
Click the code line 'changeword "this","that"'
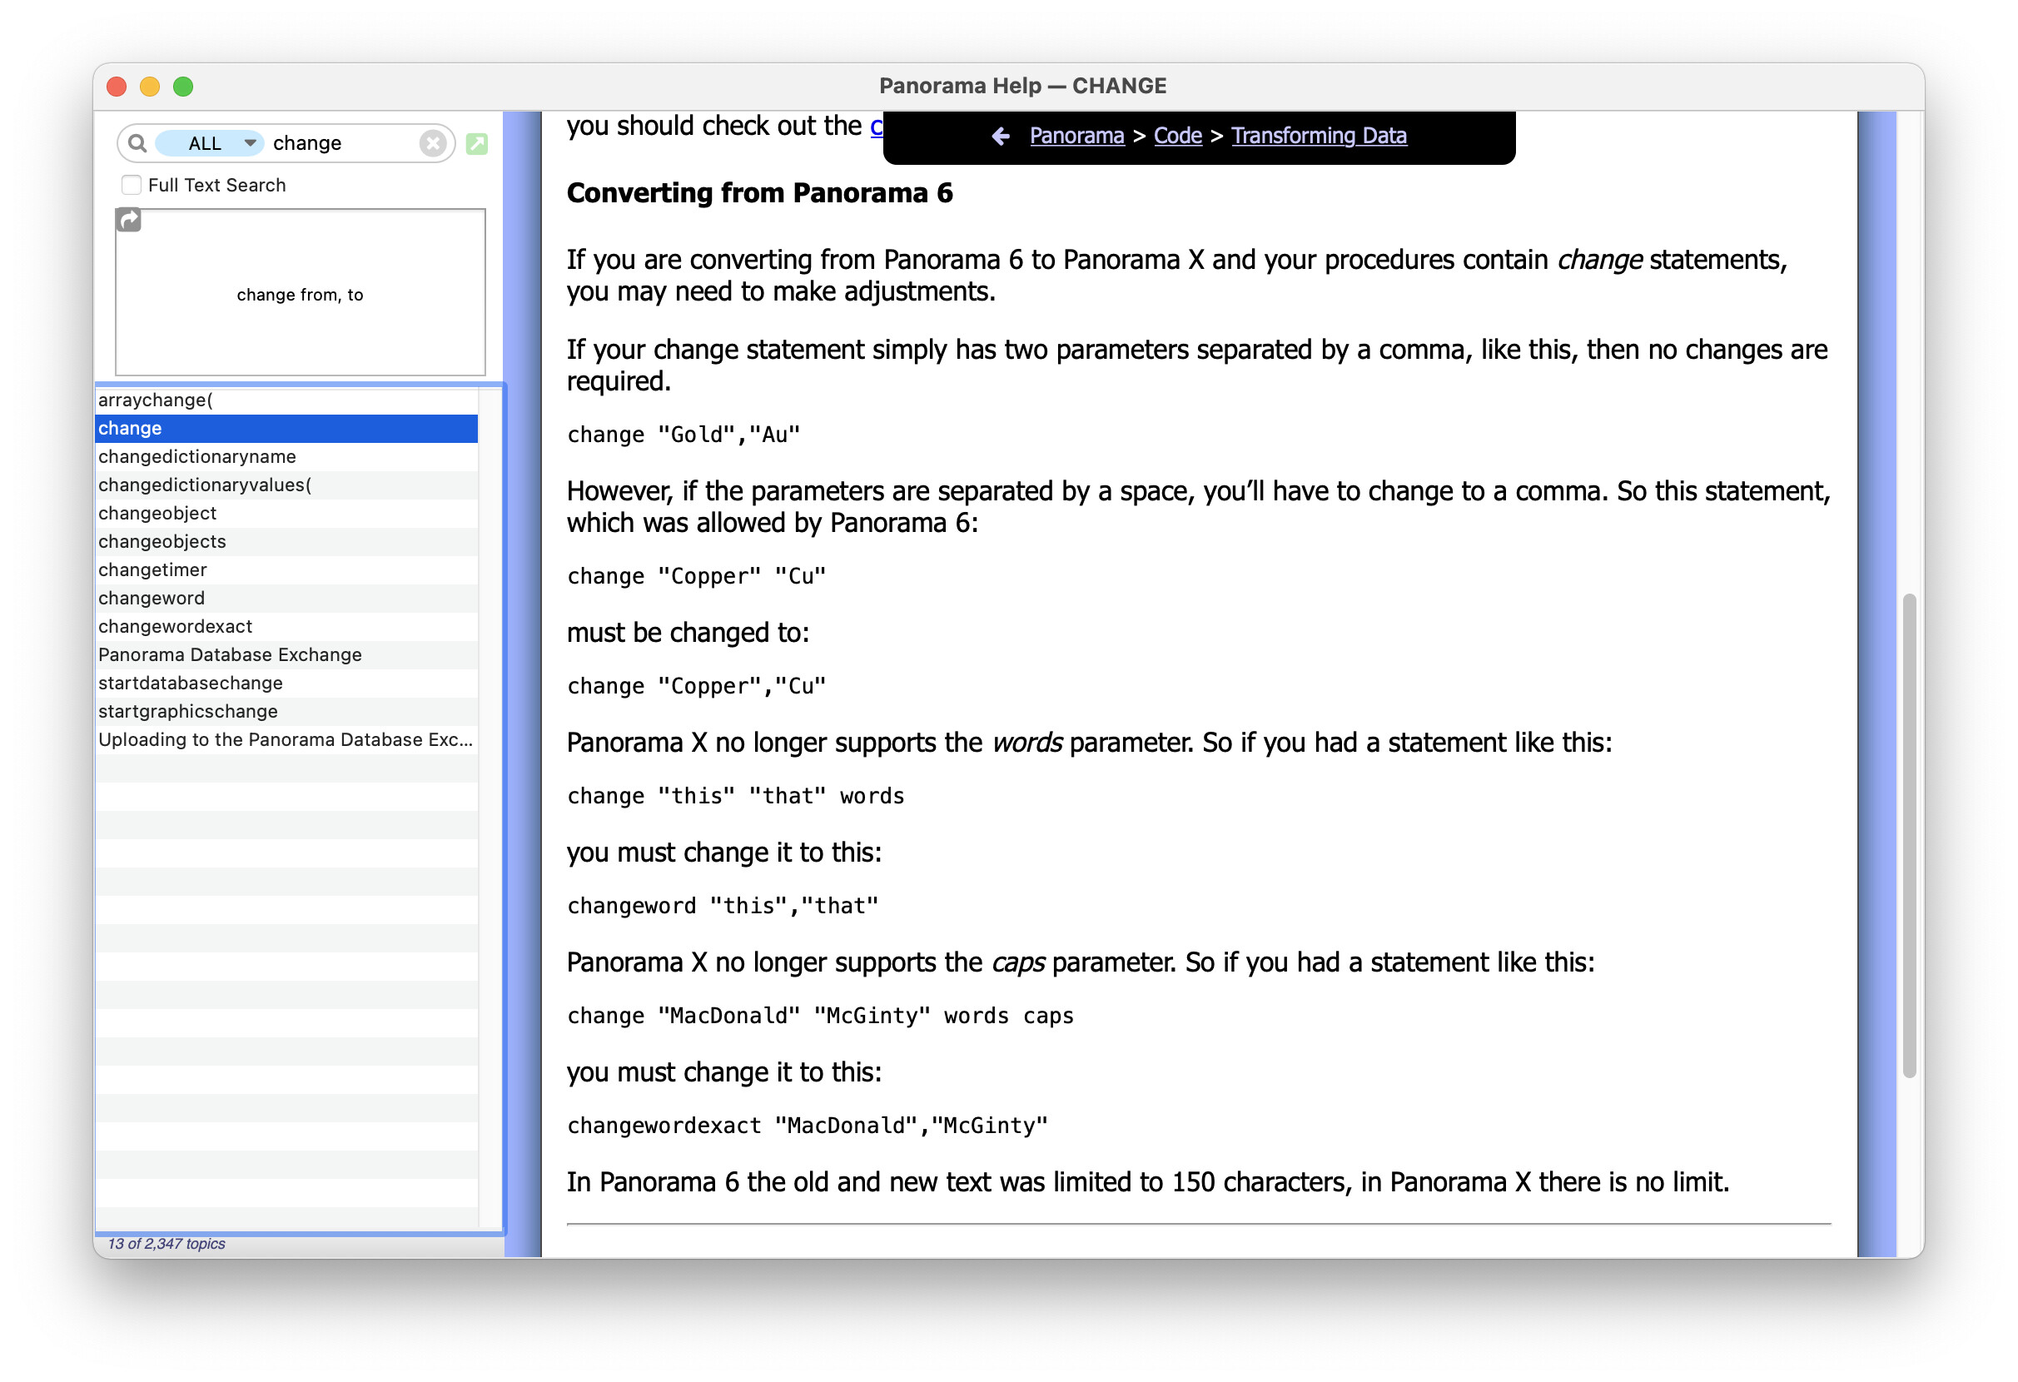(x=723, y=907)
